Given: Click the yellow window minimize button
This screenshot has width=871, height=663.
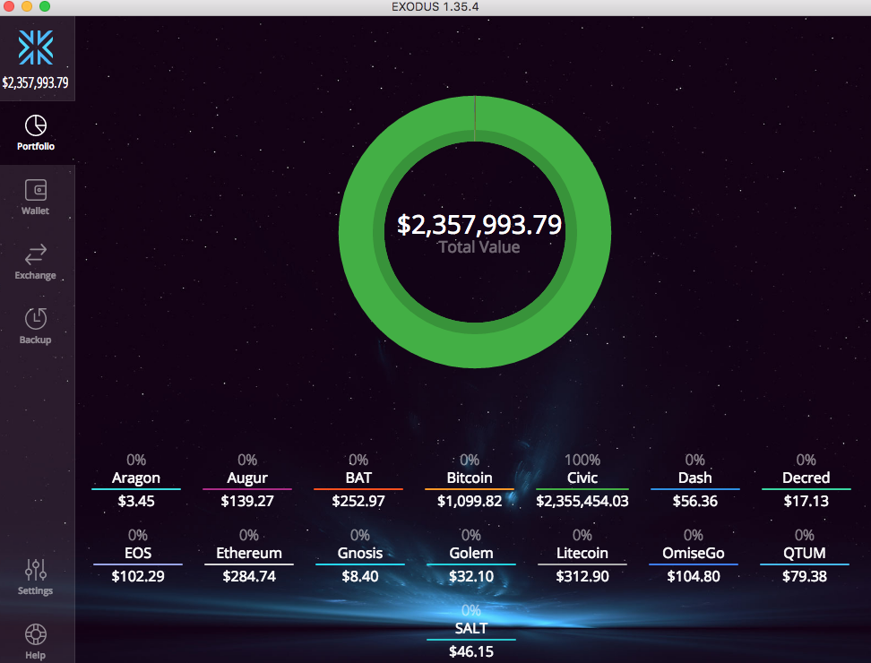Looking at the screenshot, I should [x=27, y=6].
